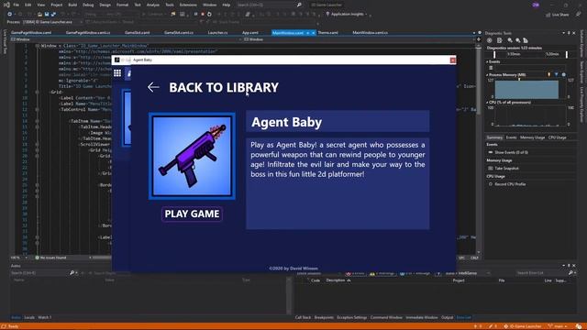
Task: Switch to Events tab in Diagnostic Tools
Action: pos(511,137)
